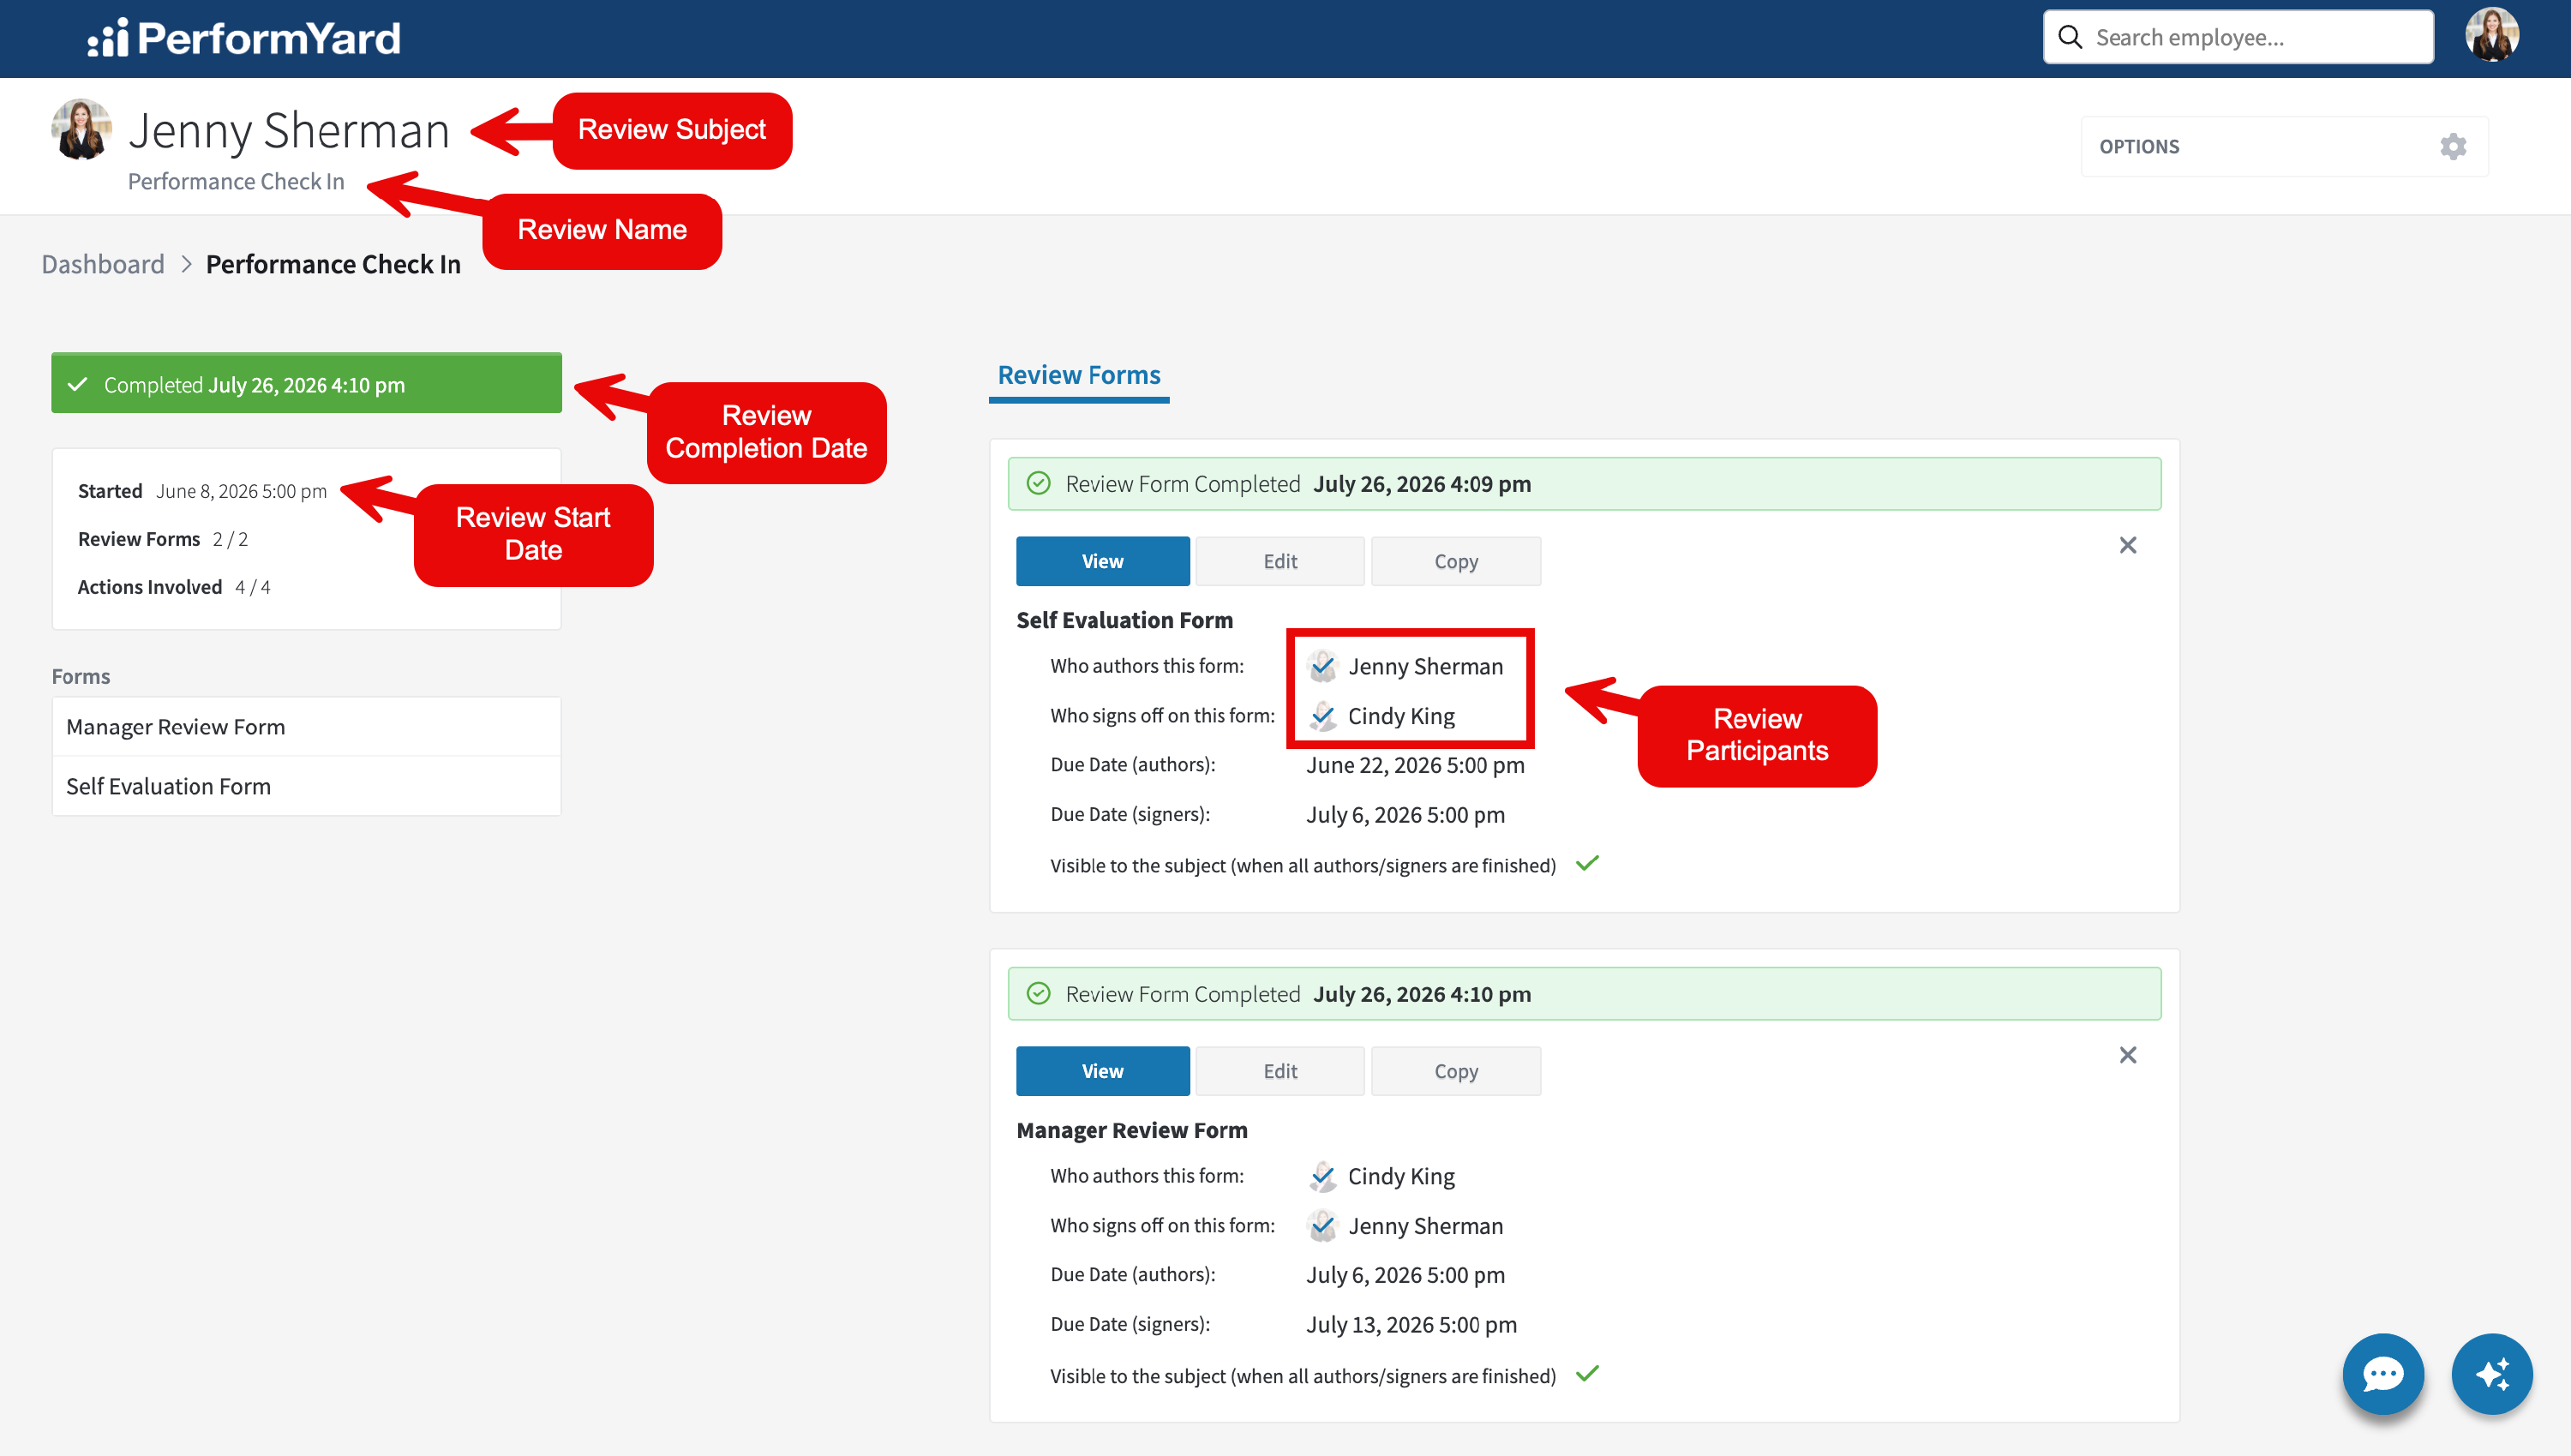Open the PerformYard home logo

244,38
